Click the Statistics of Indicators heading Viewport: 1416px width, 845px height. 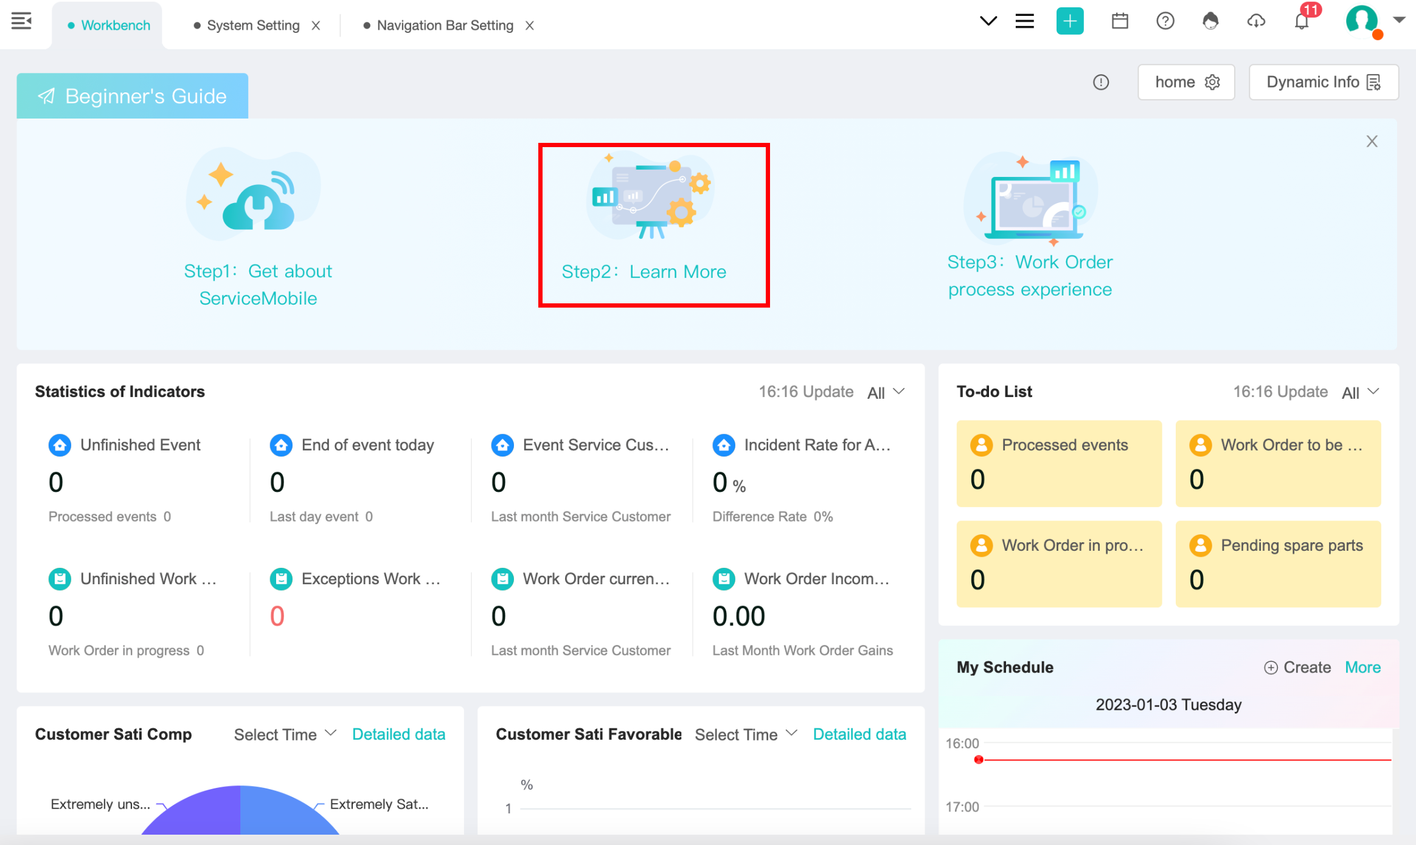click(120, 391)
